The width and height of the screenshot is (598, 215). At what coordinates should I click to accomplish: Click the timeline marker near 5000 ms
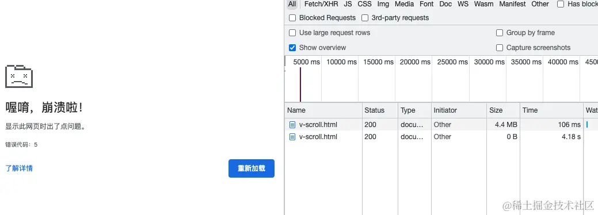300,85
